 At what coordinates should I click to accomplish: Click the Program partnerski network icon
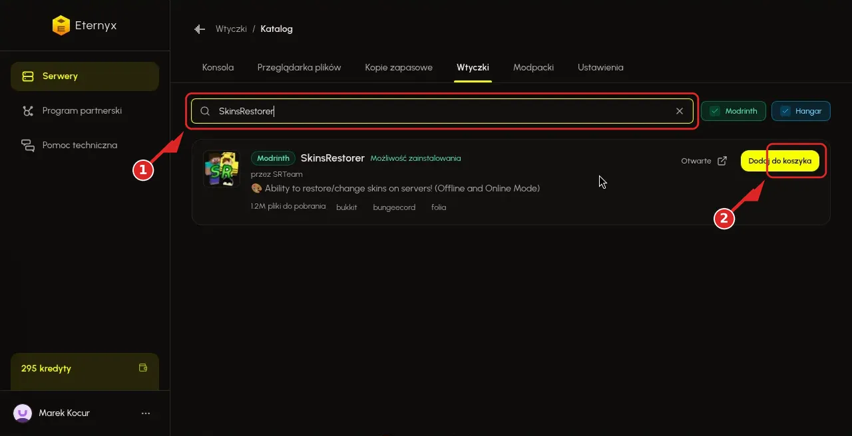point(28,111)
